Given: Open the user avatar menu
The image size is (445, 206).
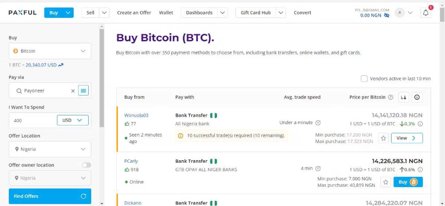Looking at the screenshot, I should pos(399,13).
